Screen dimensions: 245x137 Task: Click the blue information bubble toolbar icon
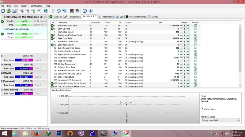90,11
